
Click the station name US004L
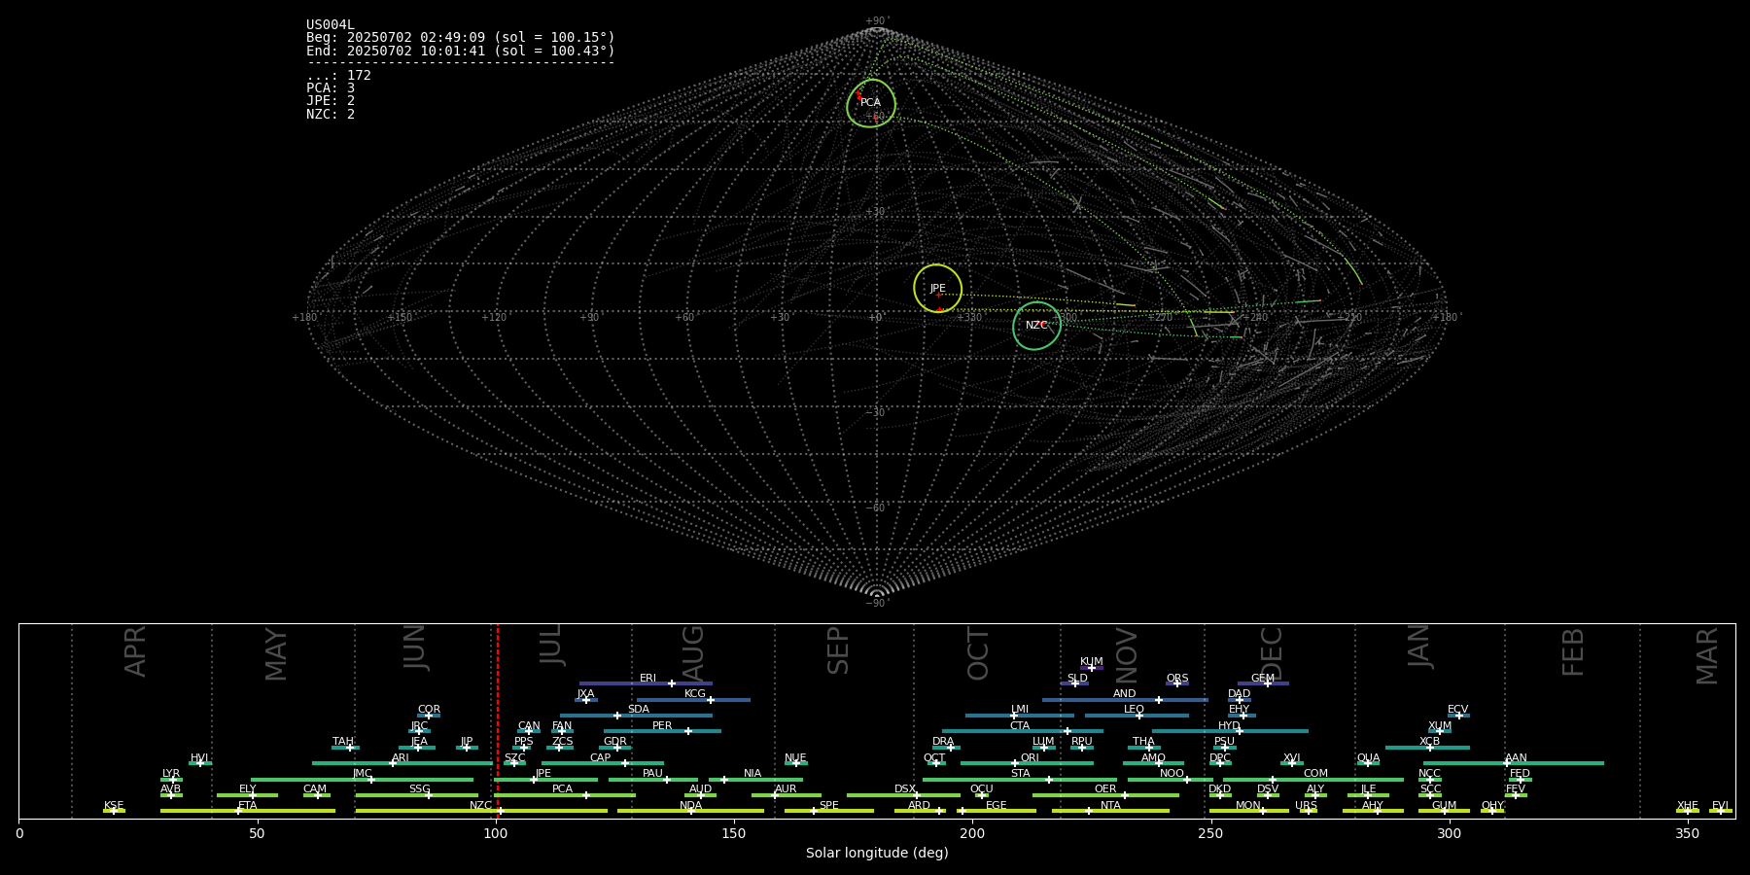point(331,25)
